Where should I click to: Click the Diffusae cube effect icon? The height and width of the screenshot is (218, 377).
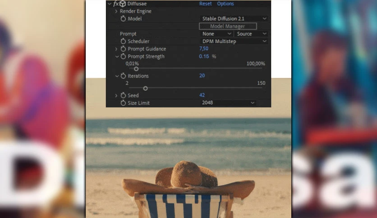(x=123, y=4)
